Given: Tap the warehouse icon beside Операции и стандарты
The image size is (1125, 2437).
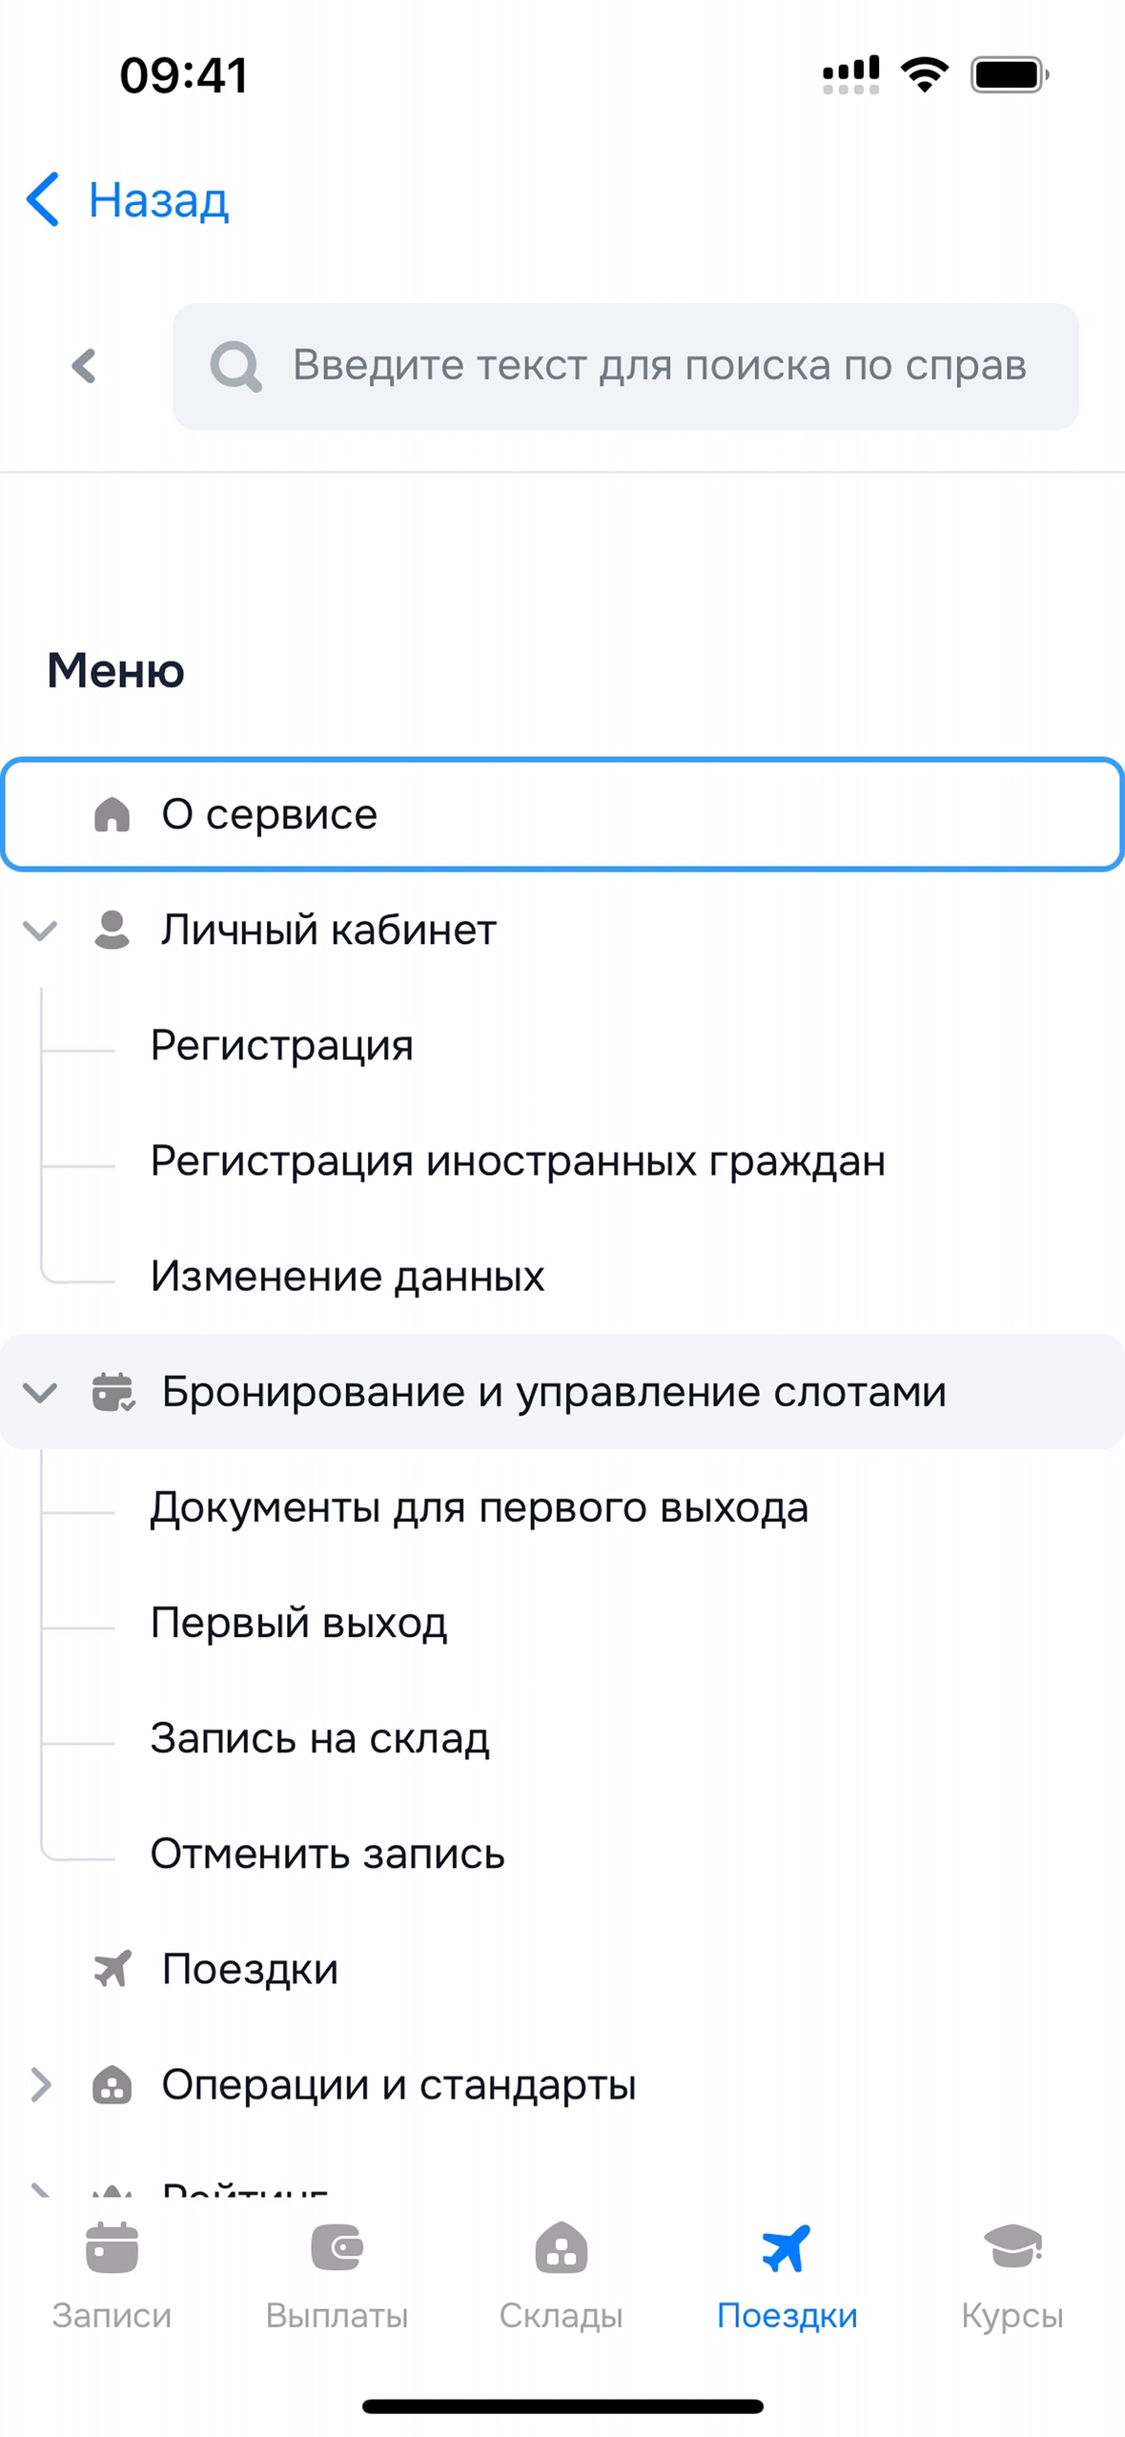Looking at the screenshot, I should 112,2085.
